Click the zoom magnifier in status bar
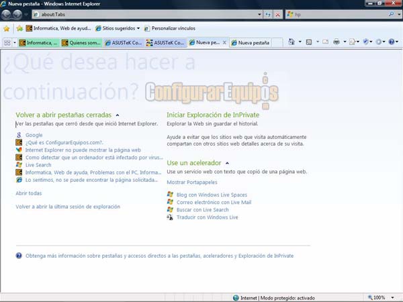This screenshot has width=403, height=302. pyautogui.click(x=370, y=297)
